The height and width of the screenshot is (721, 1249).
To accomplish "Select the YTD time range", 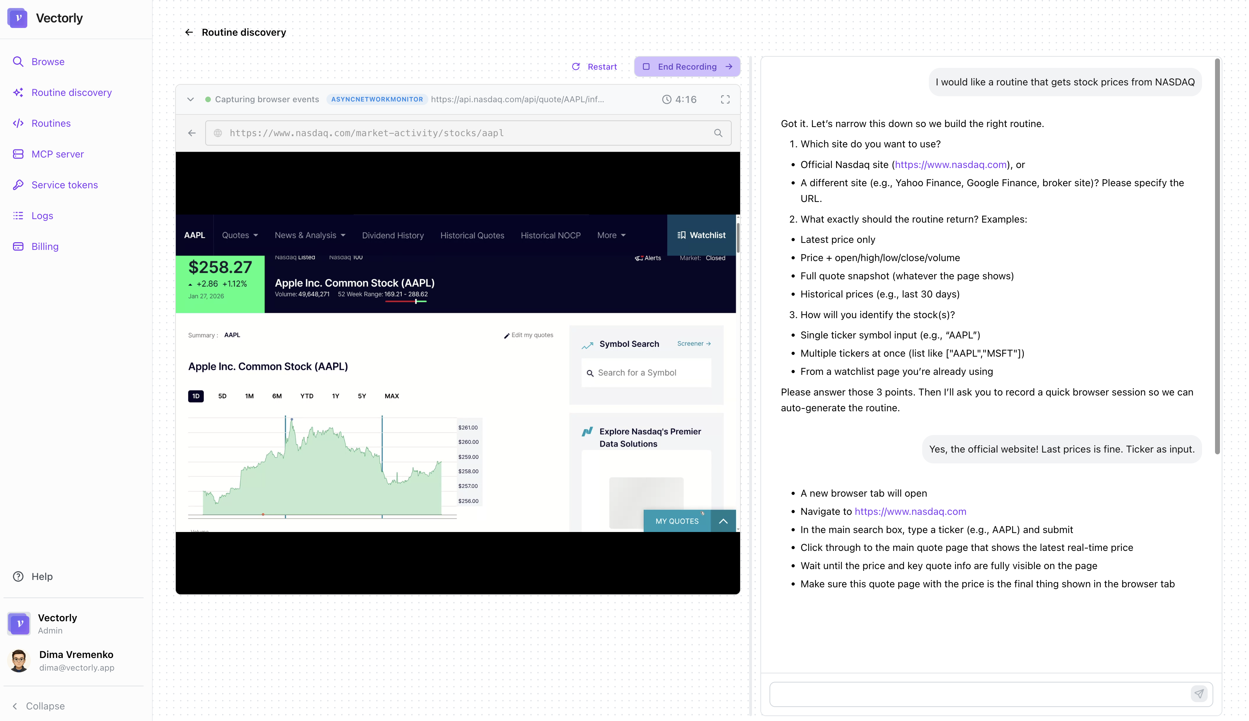I will point(307,395).
